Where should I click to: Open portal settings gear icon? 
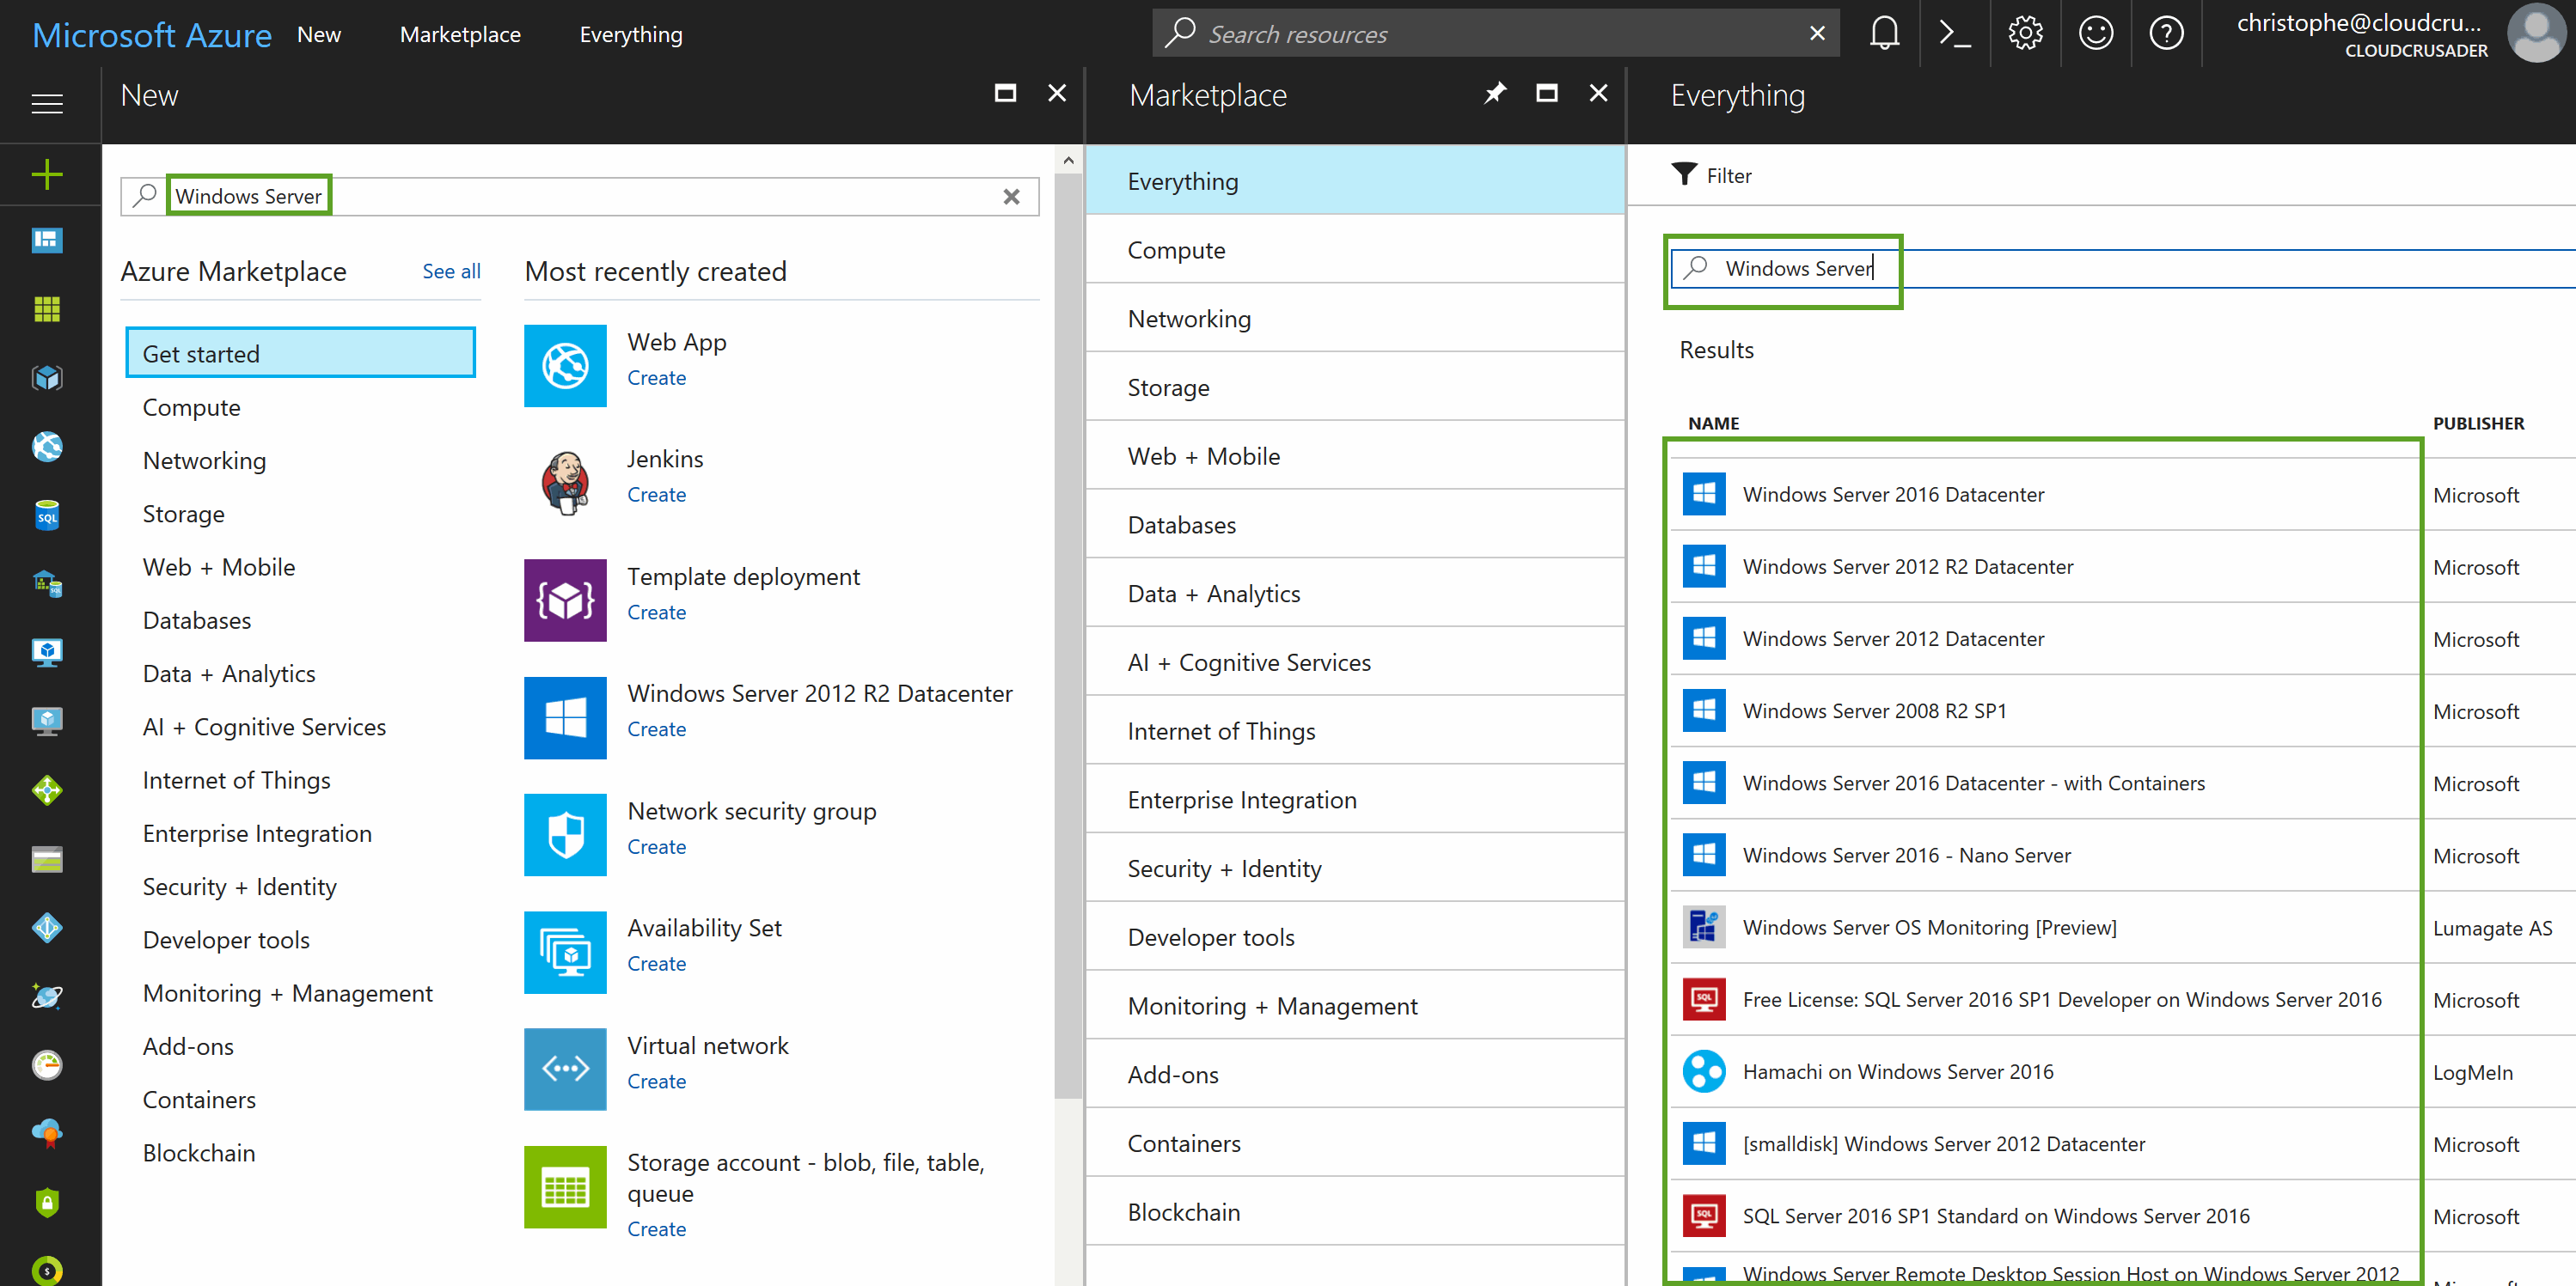click(x=2025, y=34)
